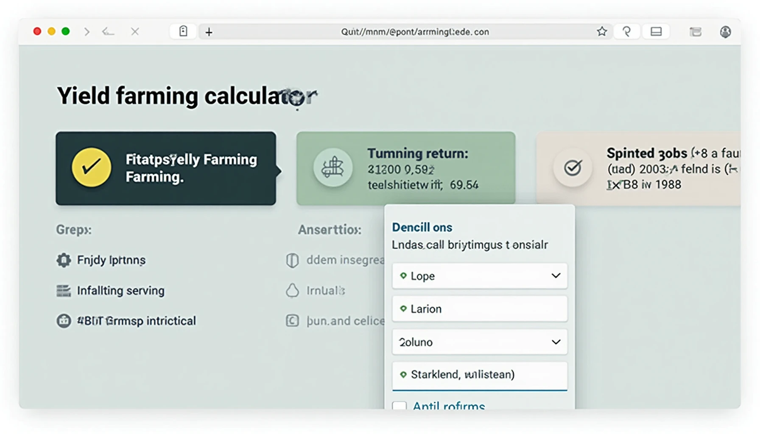Open the site info lock icon

[x=183, y=31]
